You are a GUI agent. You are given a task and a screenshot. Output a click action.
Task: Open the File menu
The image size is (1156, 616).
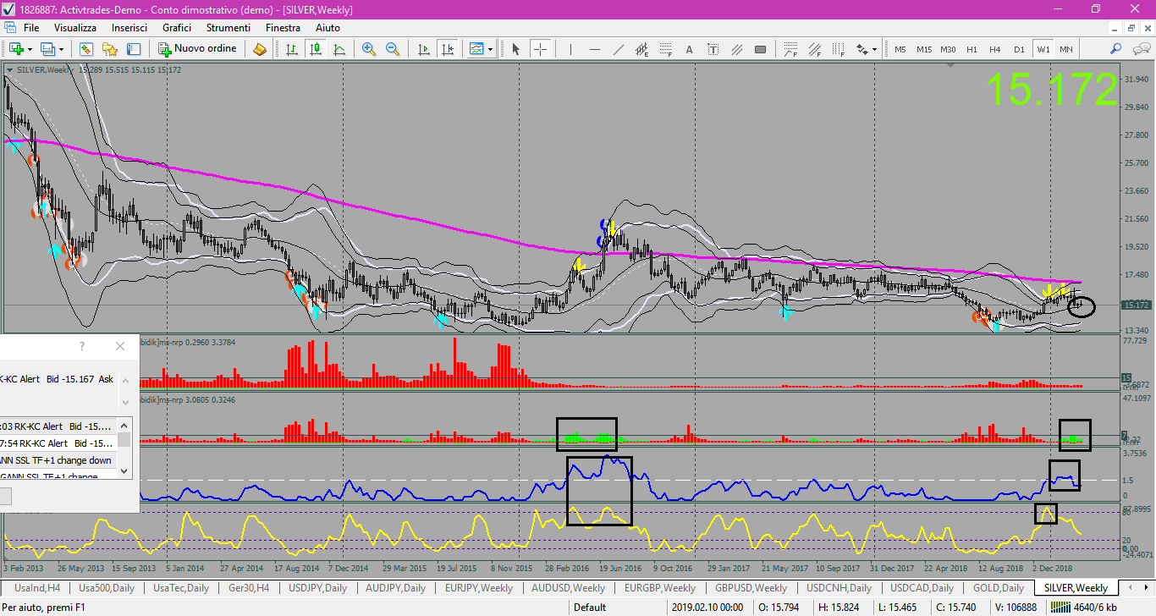pos(31,28)
